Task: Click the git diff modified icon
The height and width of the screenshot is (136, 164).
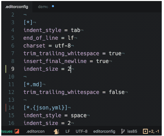Action: tap(145, 131)
